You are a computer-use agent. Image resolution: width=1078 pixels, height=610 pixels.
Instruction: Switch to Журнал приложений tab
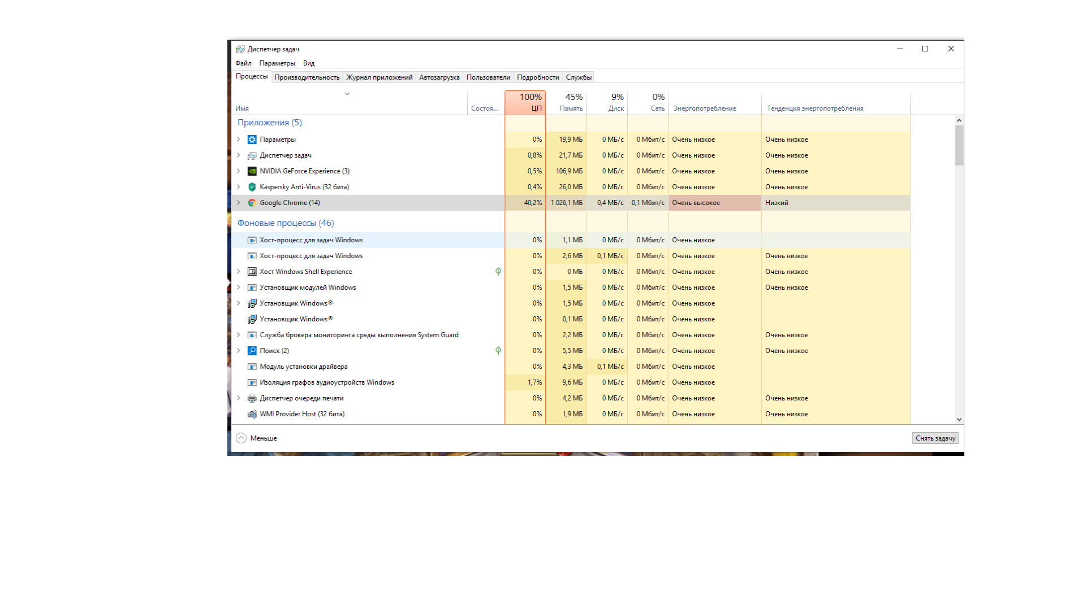pos(380,77)
